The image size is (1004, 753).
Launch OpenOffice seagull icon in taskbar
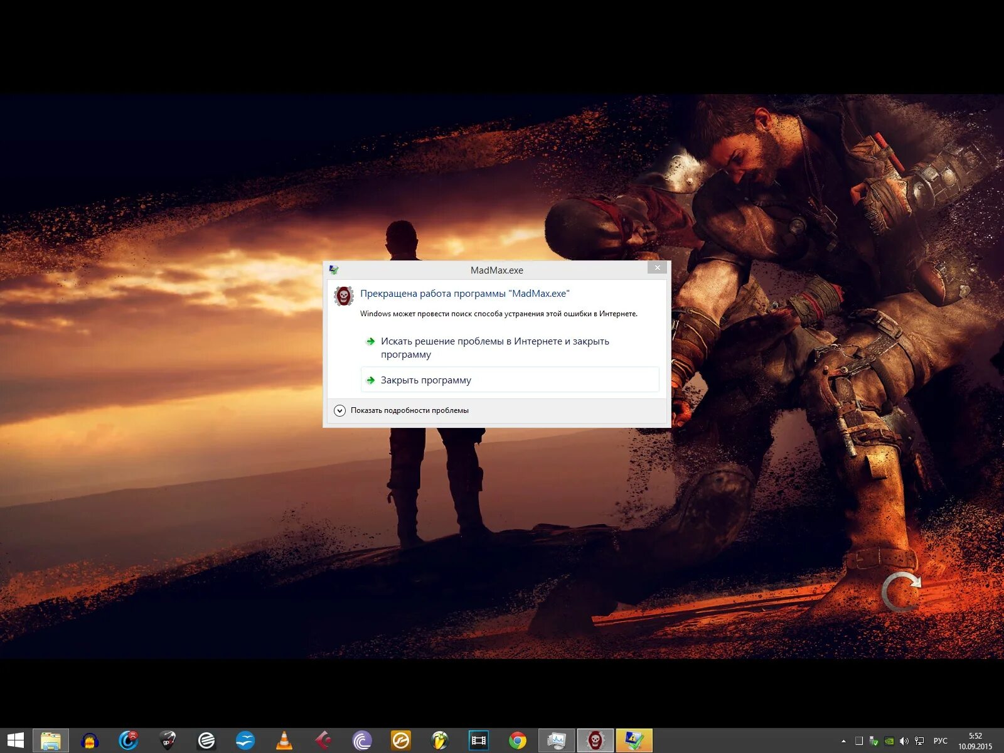(245, 740)
